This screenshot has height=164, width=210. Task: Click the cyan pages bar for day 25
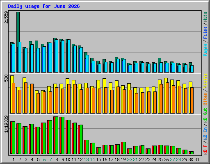point(161,67)
